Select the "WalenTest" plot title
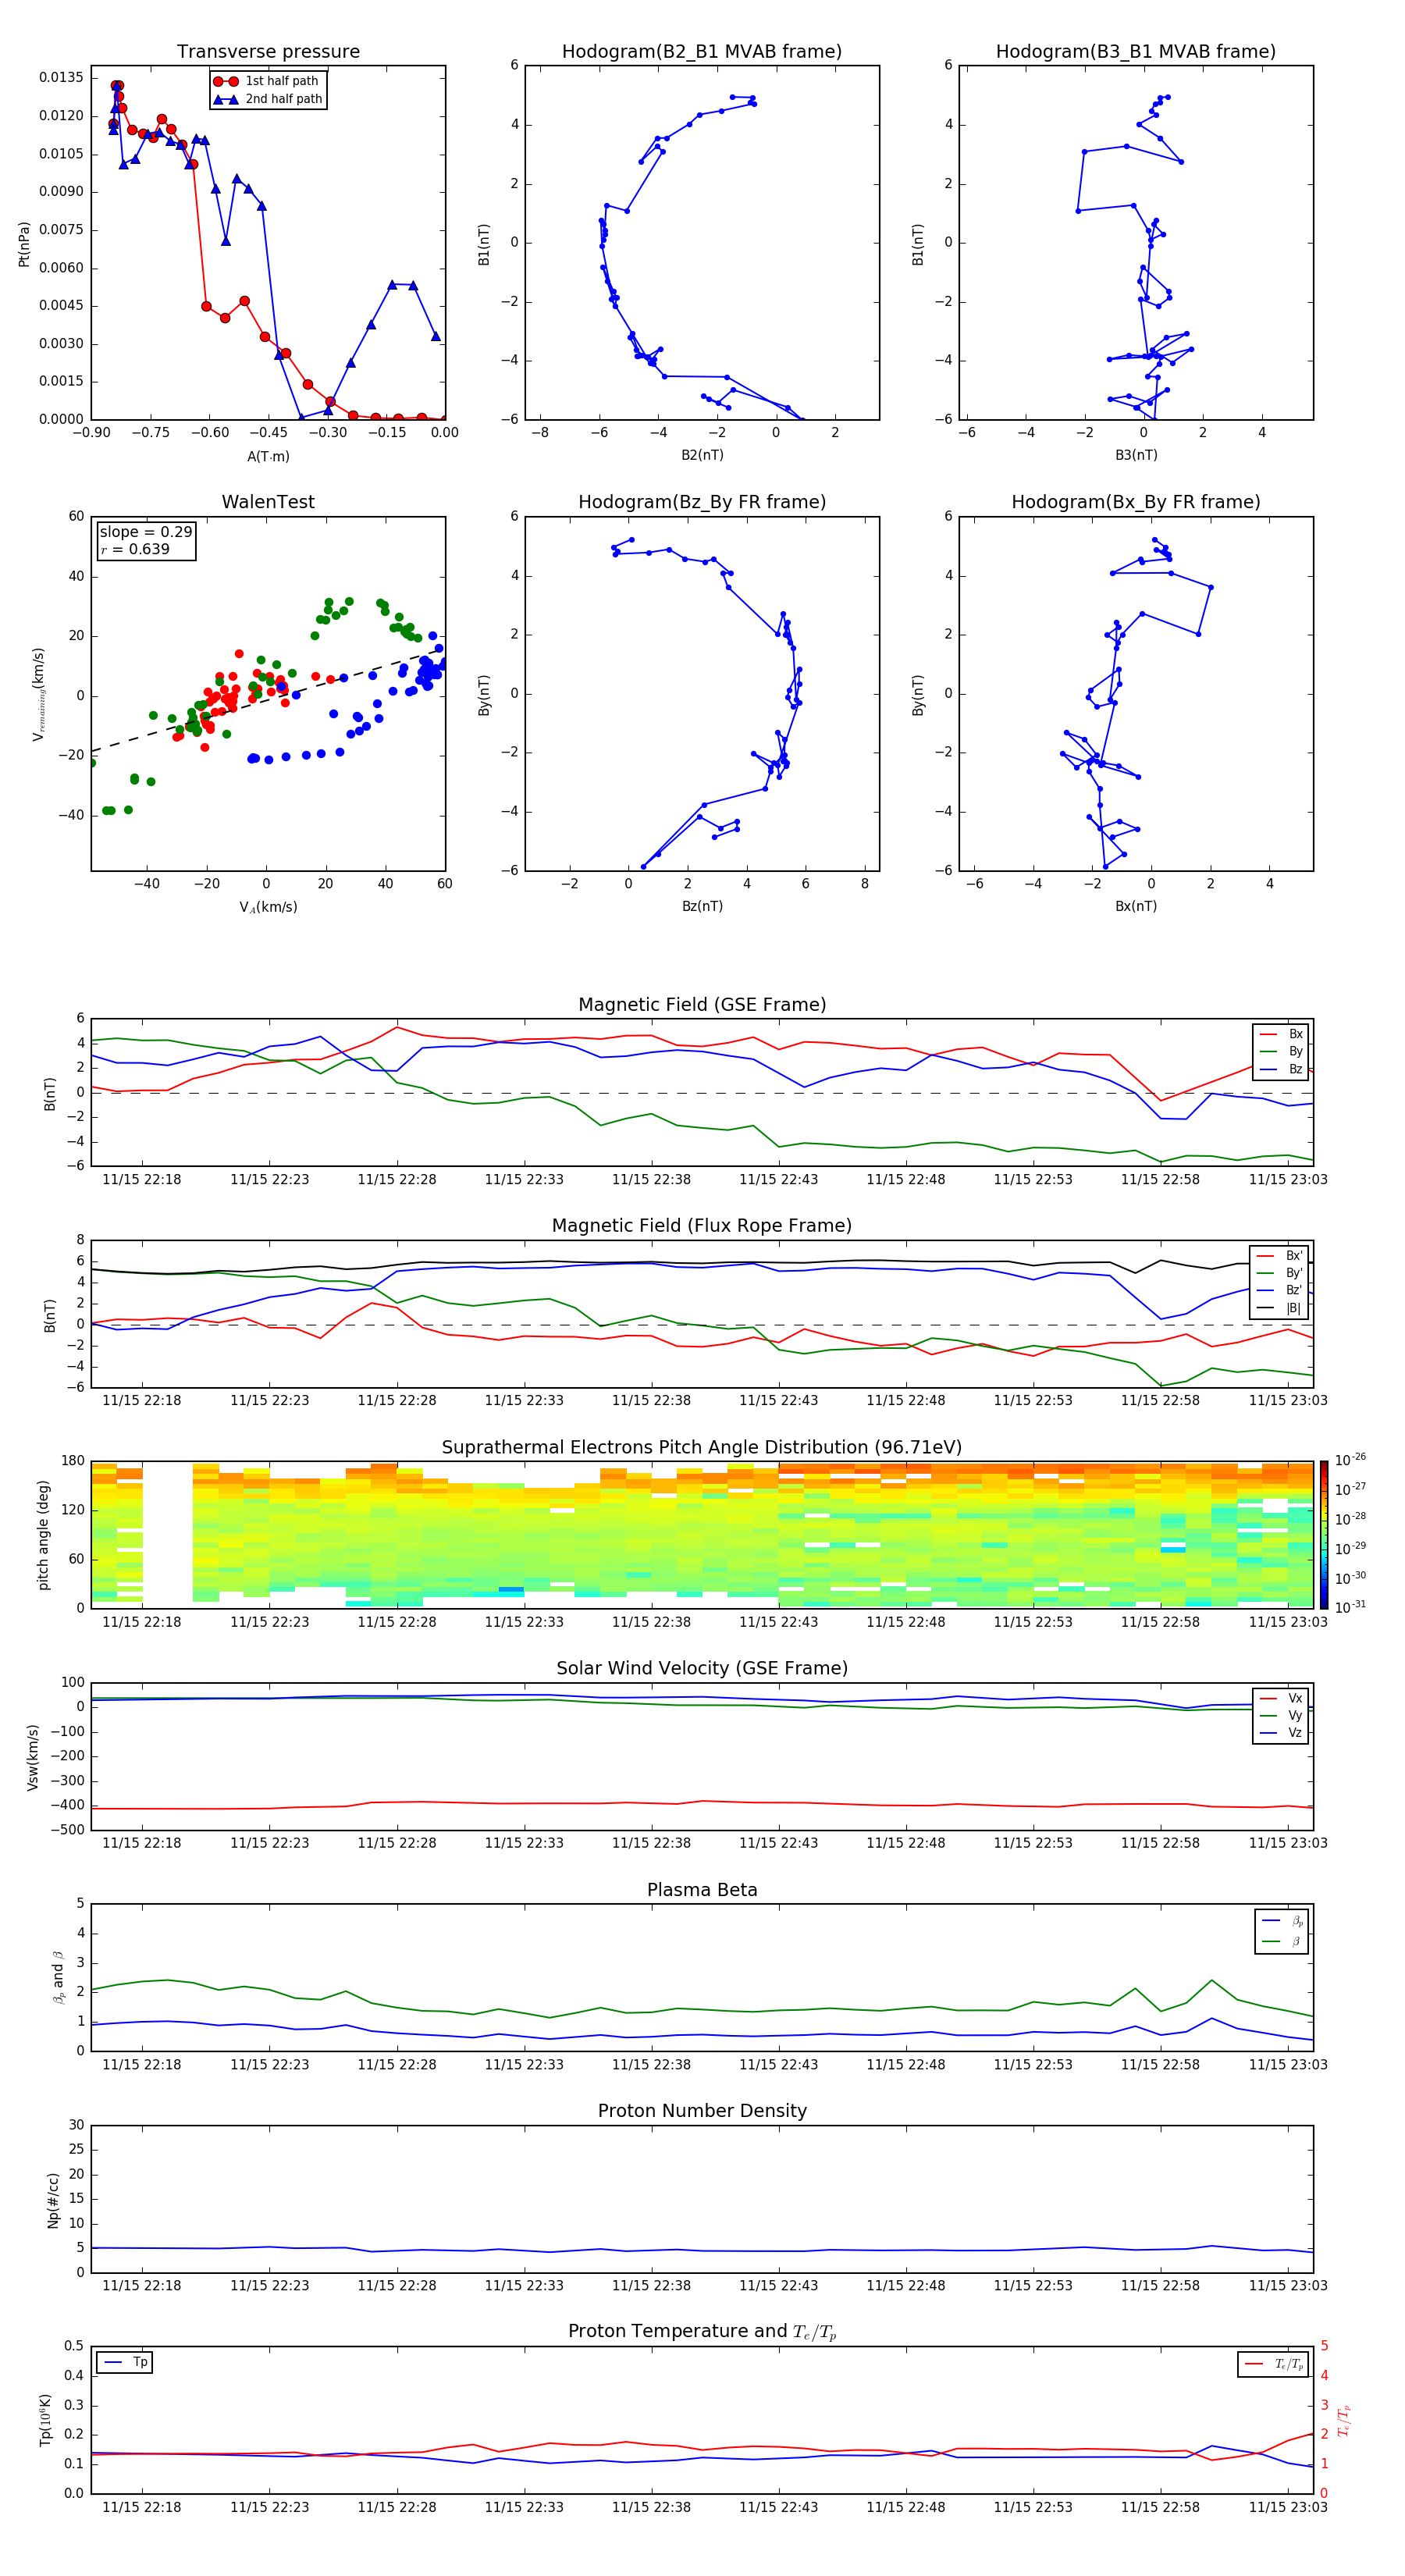Image resolution: width=1405 pixels, height=2576 pixels. (268, 502)
